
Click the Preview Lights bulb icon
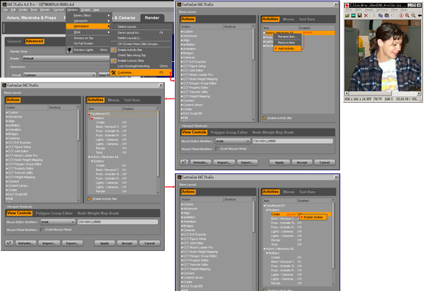69,50
